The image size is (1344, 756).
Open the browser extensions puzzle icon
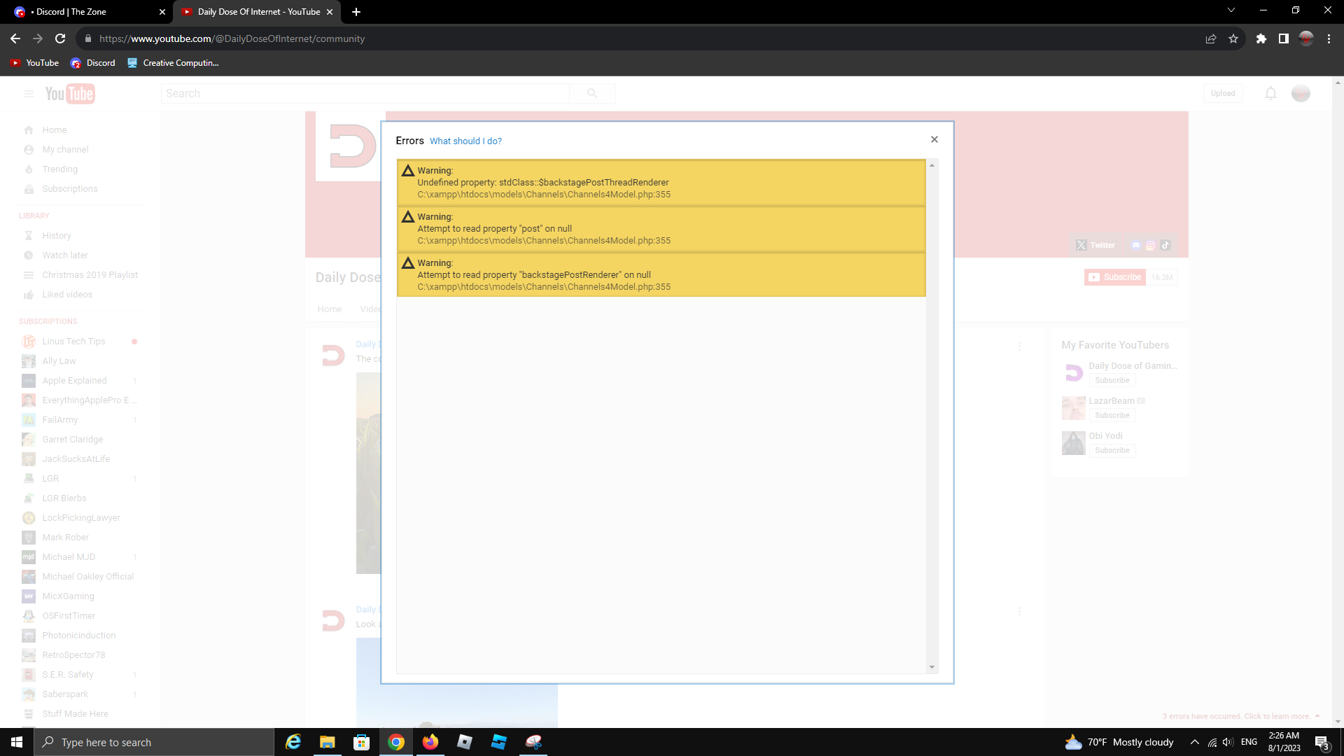1261,38
